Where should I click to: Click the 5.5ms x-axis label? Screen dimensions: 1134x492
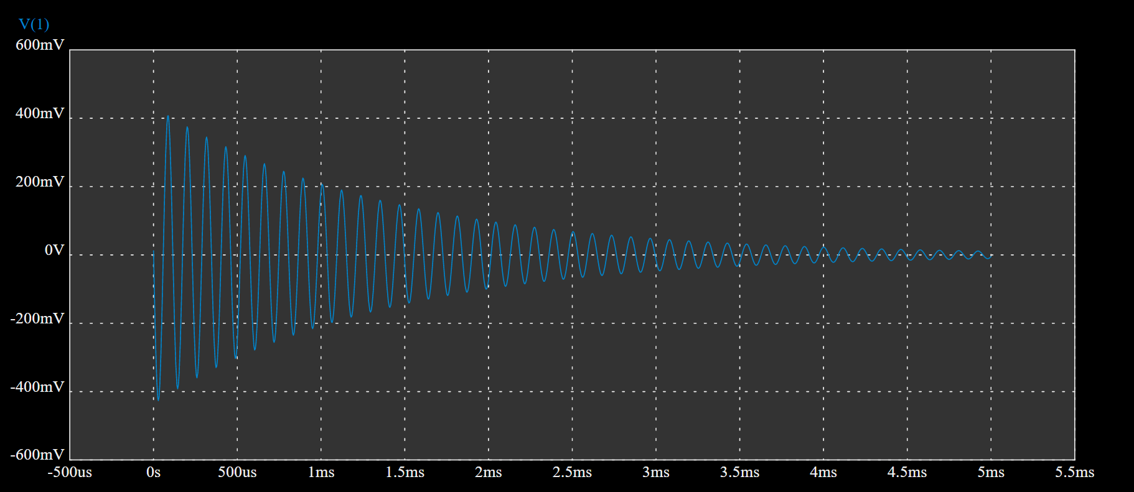pos(1074,472)
